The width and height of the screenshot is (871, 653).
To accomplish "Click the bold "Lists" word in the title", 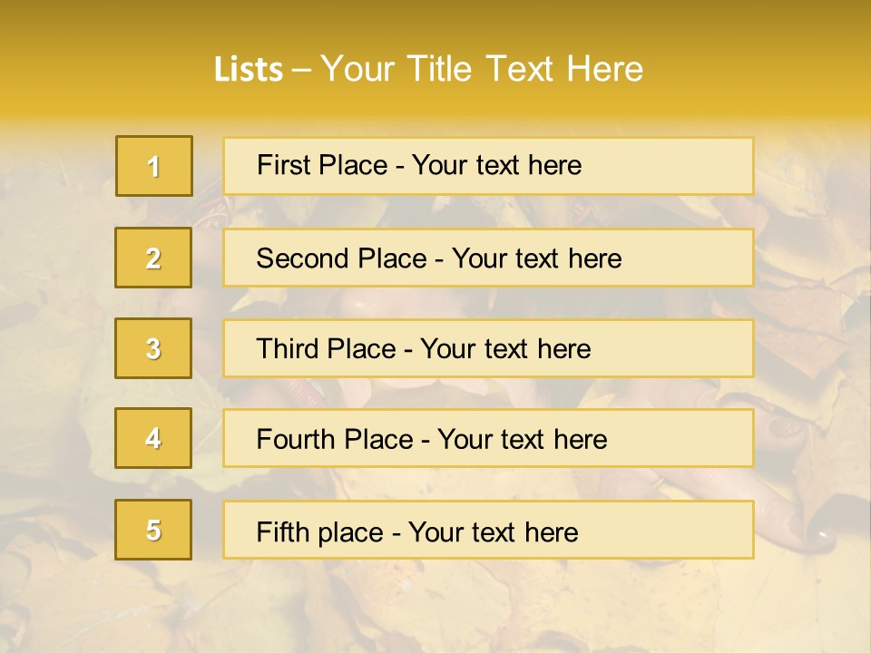I will pos(249,70).
